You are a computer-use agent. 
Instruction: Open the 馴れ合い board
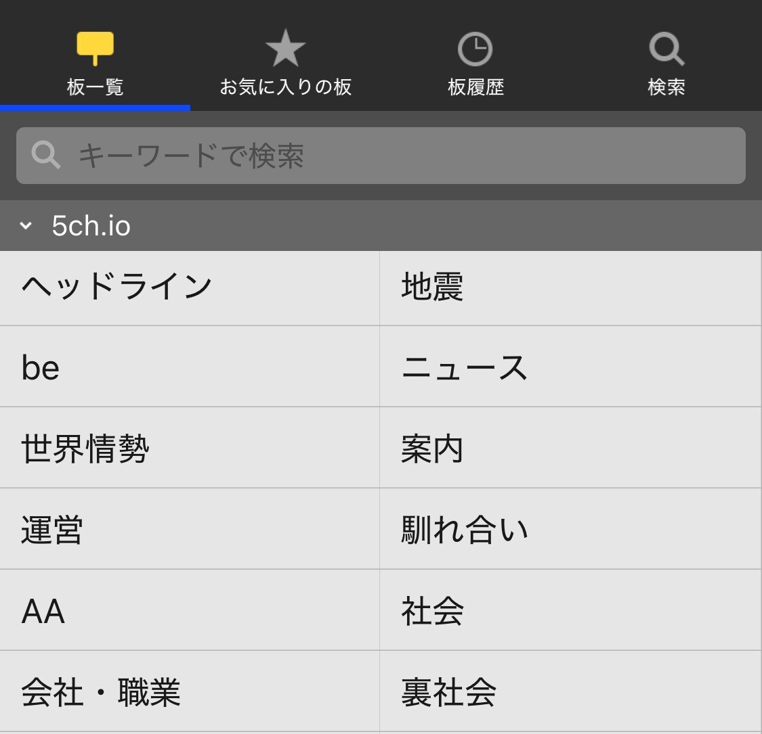pyautogui.click(x=465, y=530)
